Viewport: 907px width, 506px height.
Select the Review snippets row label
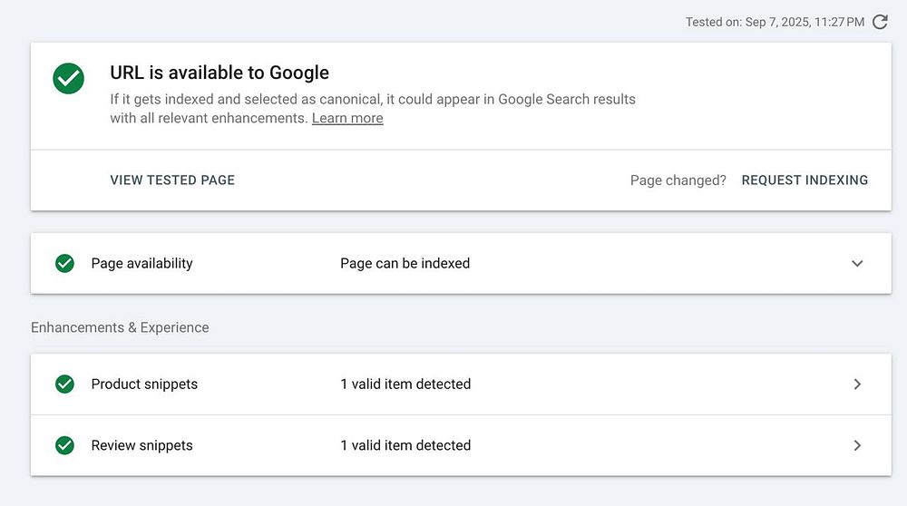pyautogui.click(x=141, y=445)
